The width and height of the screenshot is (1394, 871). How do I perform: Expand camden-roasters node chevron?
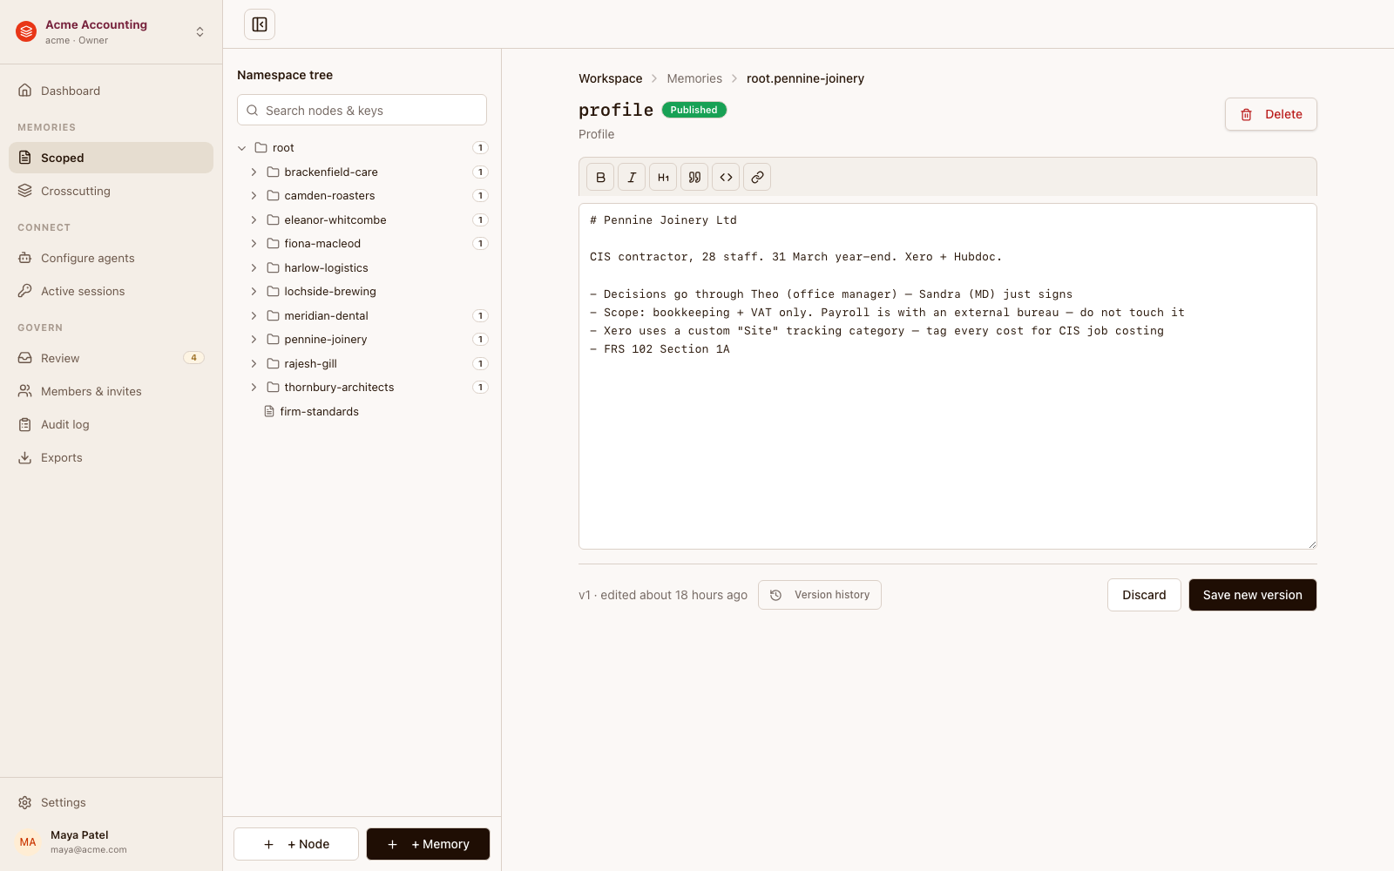(254, 196)
